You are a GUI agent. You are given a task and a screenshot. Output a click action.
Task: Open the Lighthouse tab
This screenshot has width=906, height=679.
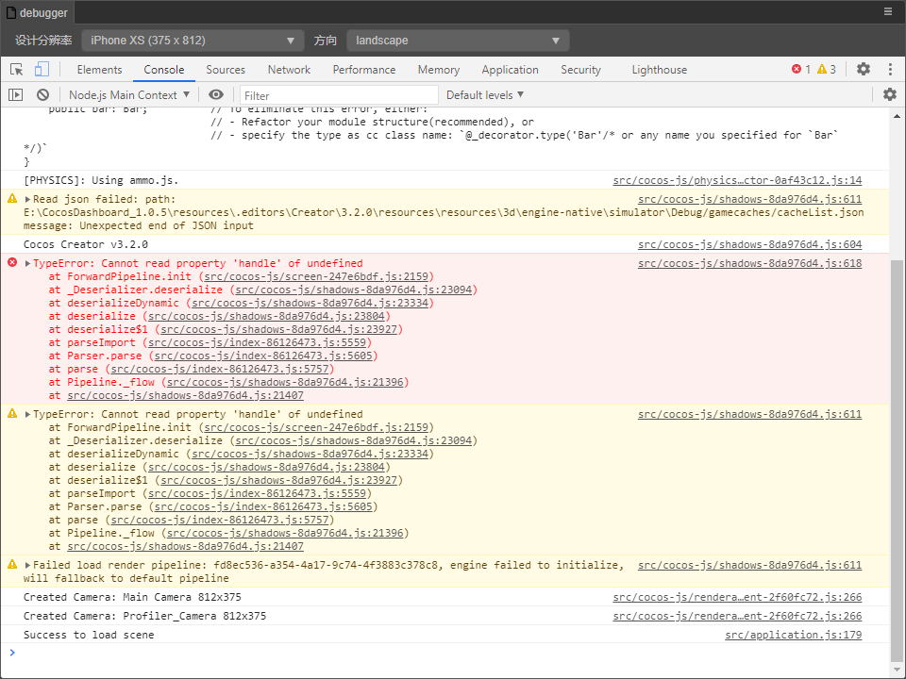[660, 69]
